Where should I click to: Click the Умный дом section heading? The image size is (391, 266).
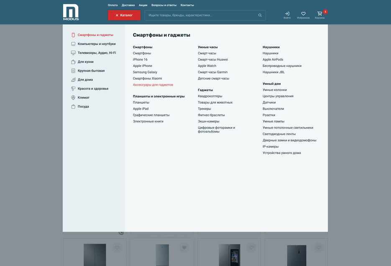271,84
